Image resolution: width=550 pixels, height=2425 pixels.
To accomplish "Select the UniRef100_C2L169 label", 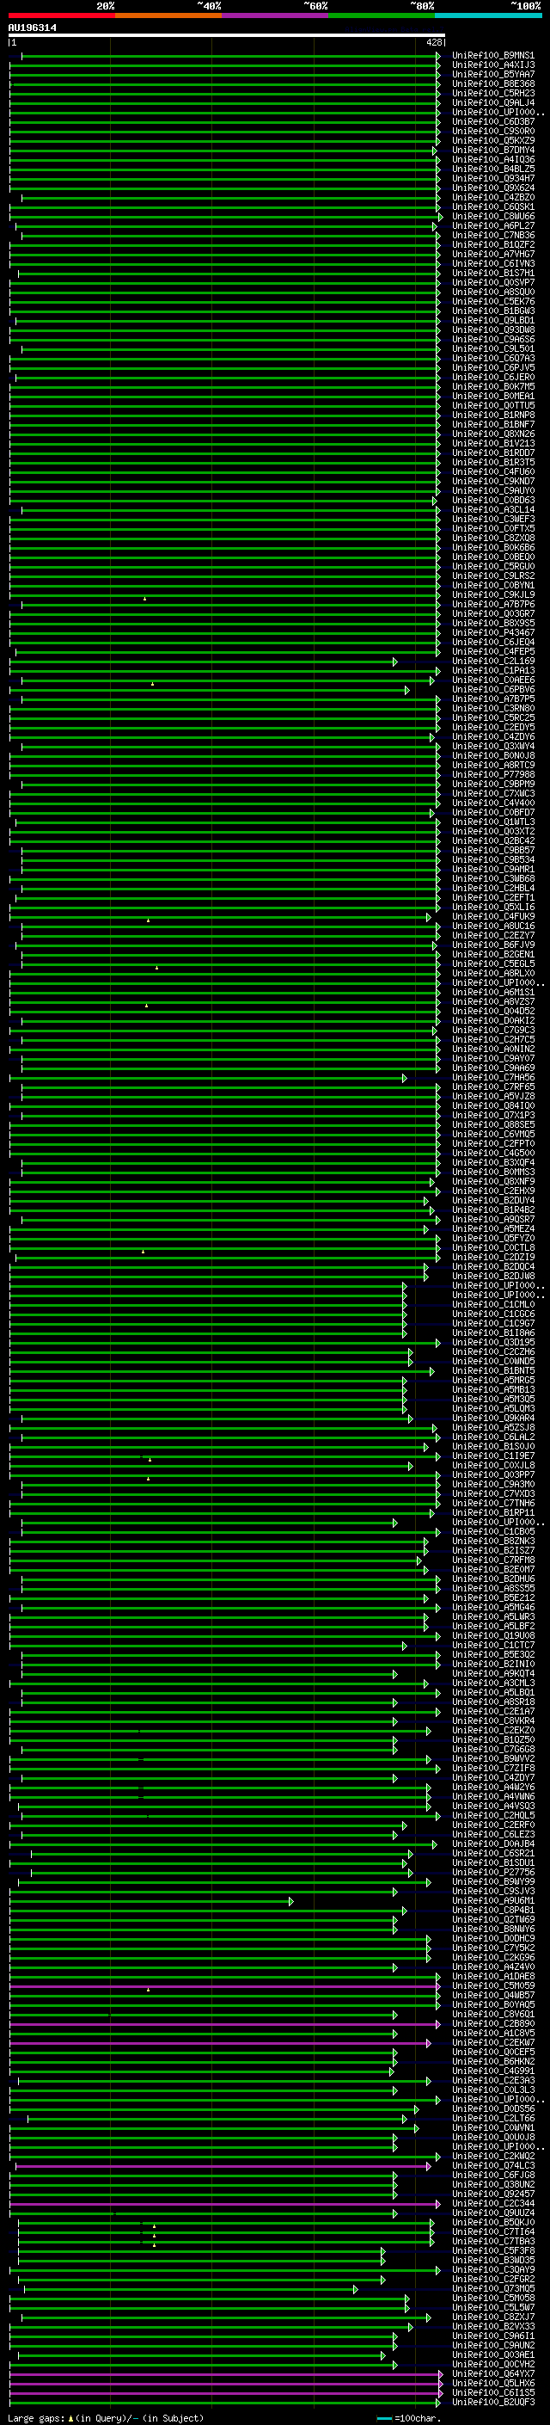I will [x=492, y=662].
